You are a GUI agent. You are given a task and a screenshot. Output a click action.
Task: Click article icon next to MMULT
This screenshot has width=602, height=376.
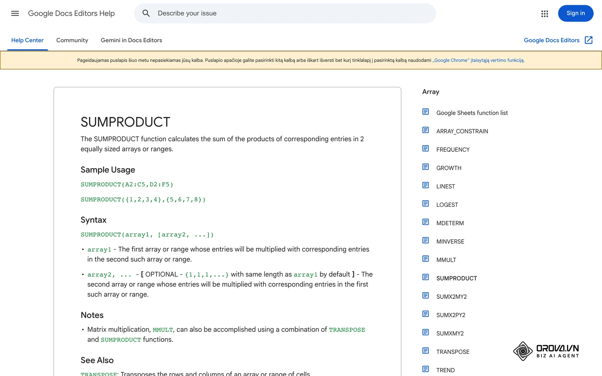pos(426,259)
